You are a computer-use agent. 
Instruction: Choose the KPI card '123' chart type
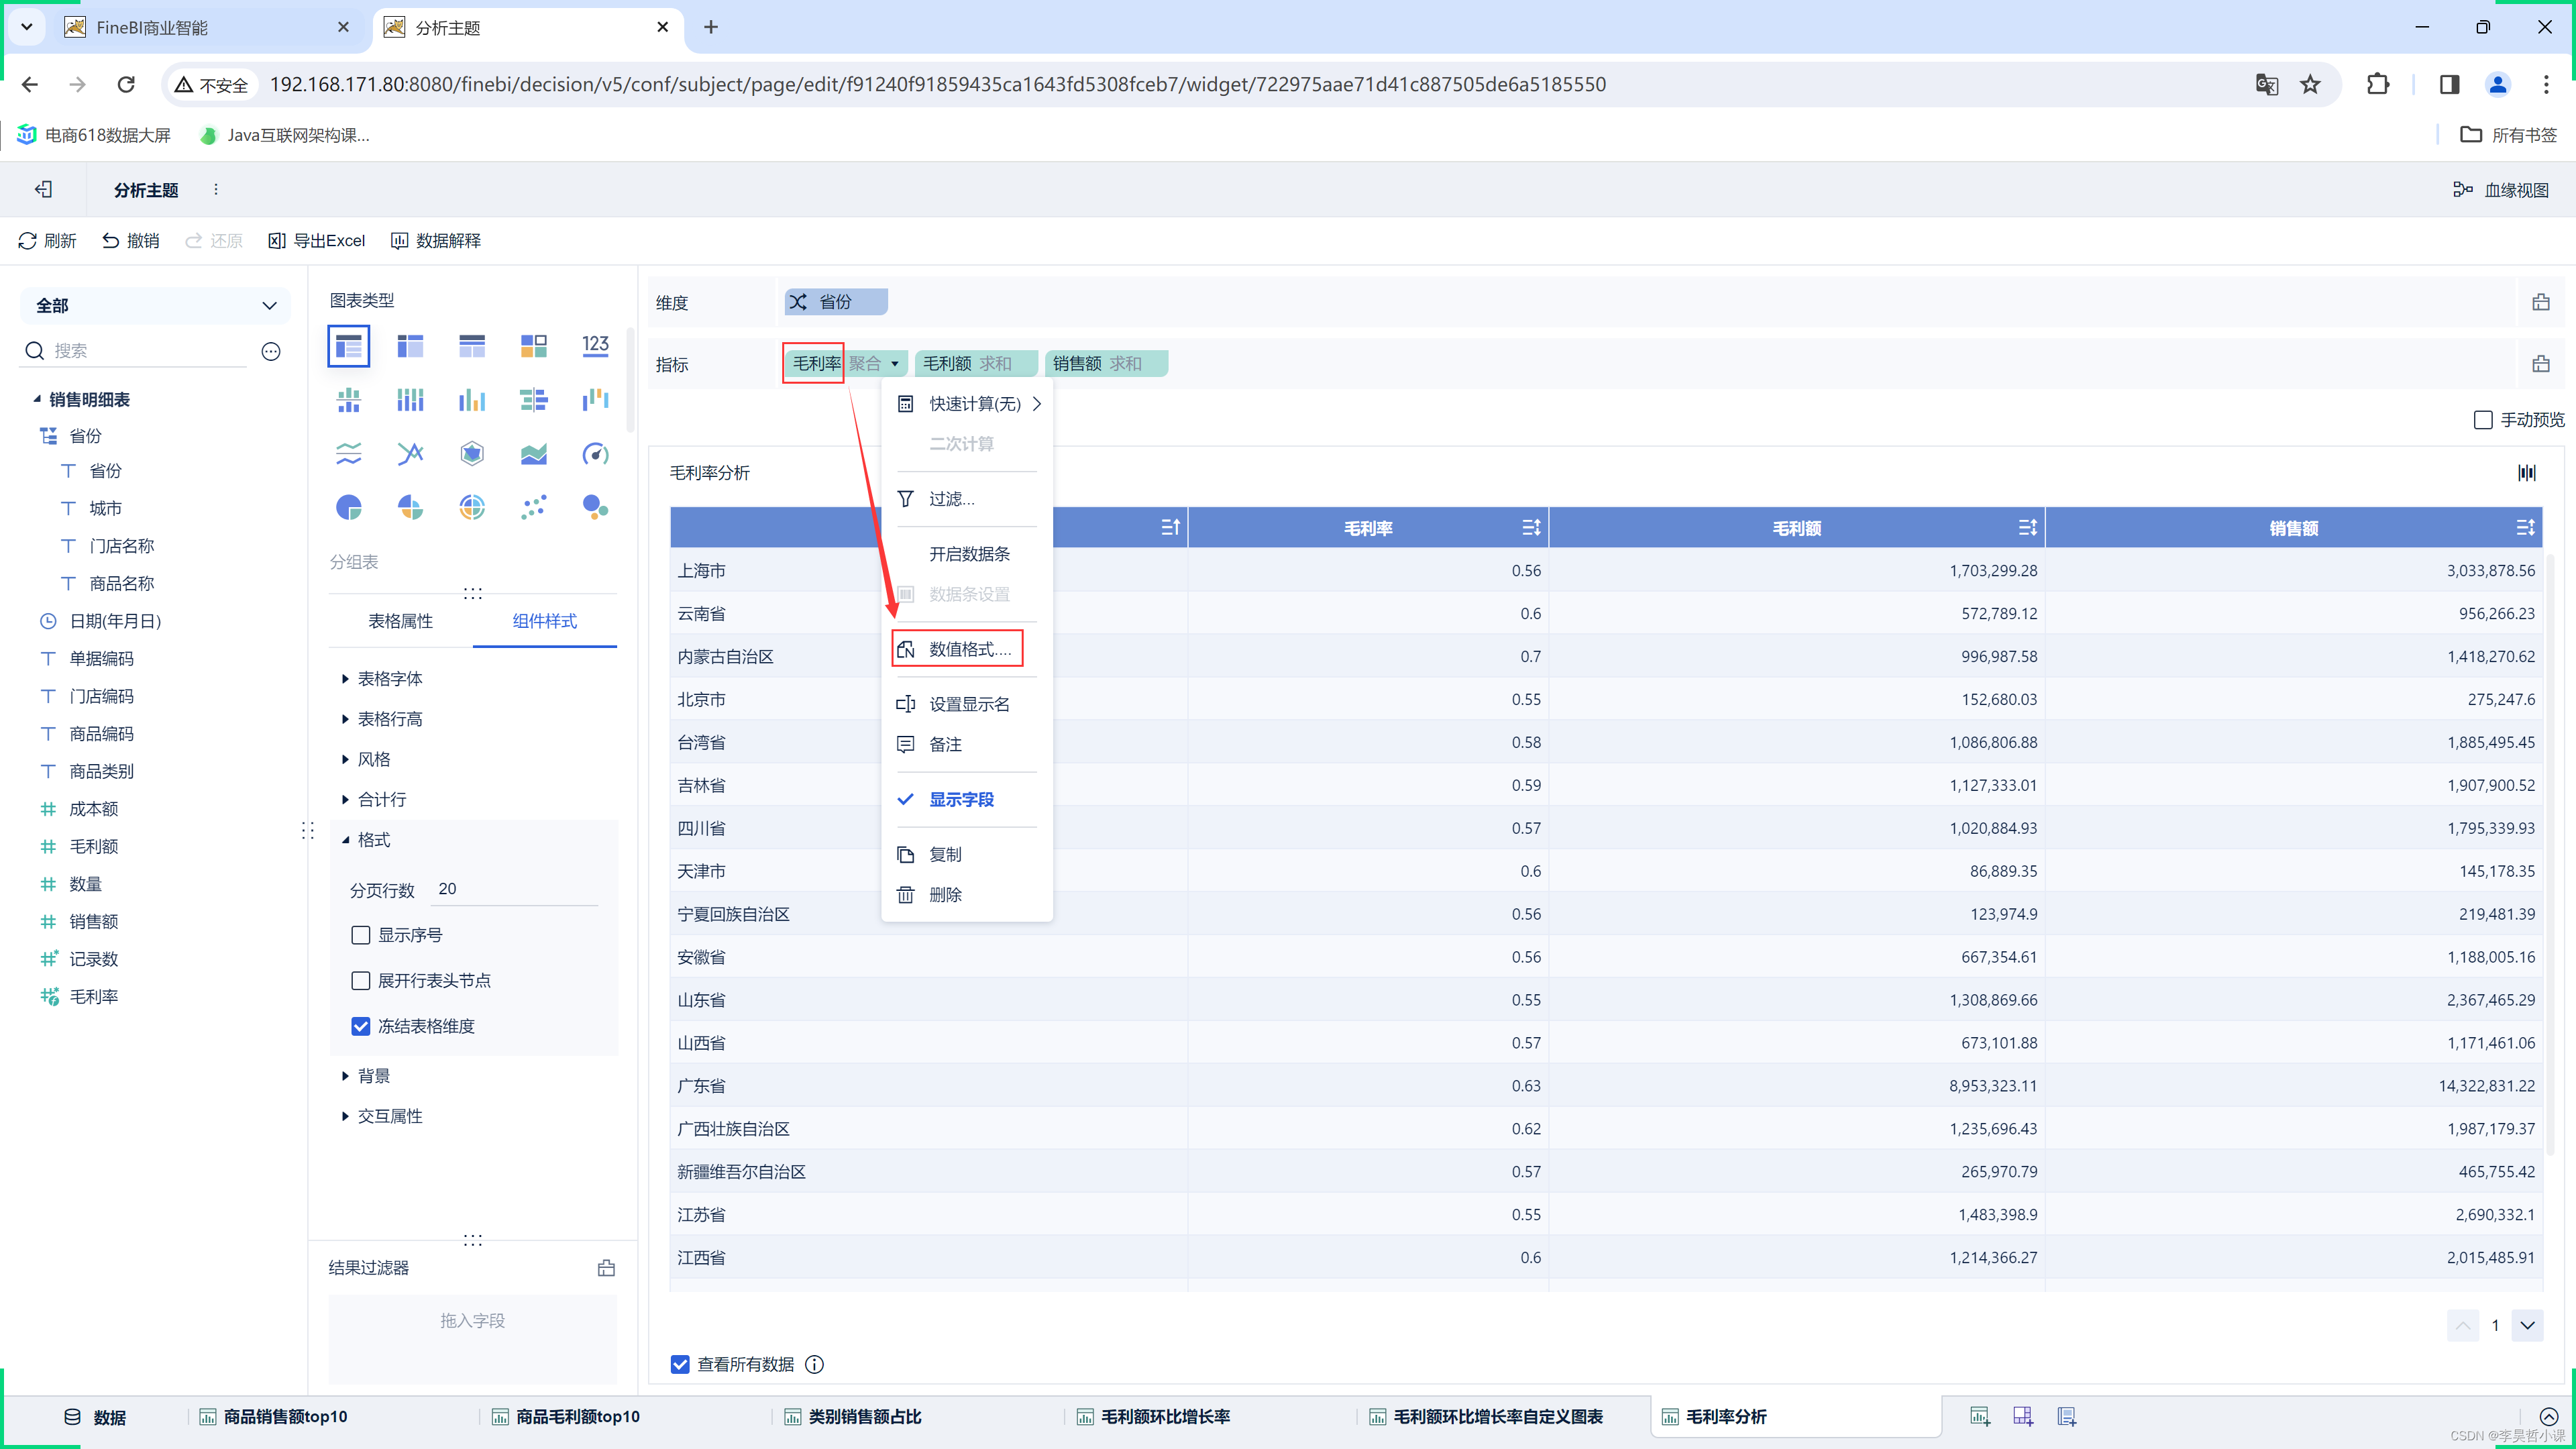coord(595,346)
